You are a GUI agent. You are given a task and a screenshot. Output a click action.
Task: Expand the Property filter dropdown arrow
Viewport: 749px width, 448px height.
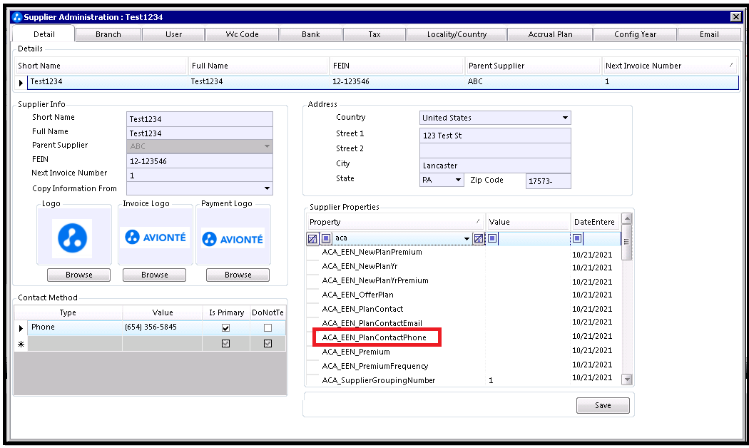click(x=467, y=238)
